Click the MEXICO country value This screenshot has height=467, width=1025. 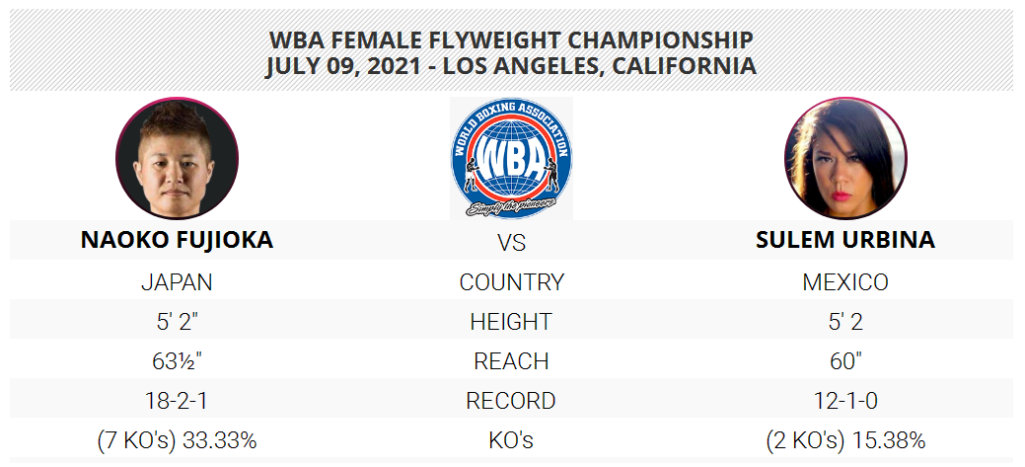tap(845, 282)
